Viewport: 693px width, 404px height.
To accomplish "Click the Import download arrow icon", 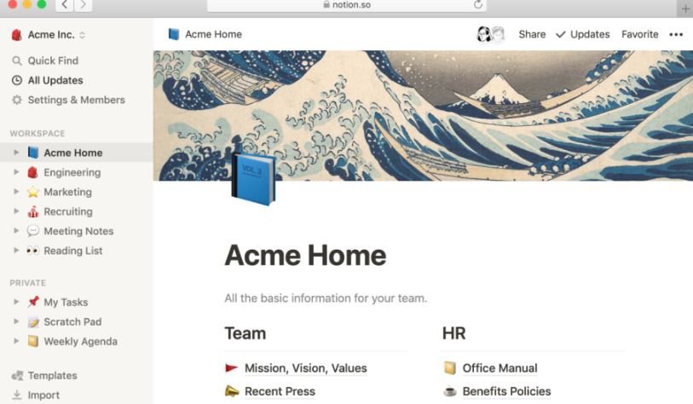I will pos(17,395).
